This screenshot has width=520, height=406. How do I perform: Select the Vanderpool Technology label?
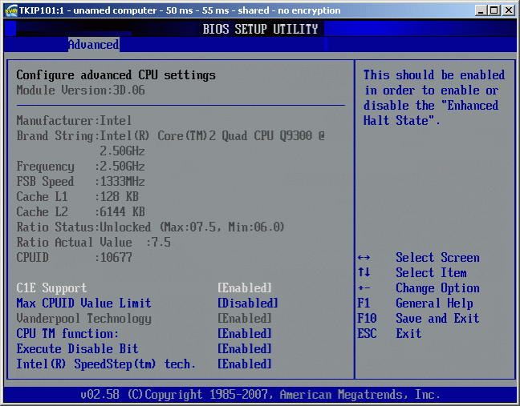coord(83,319)
